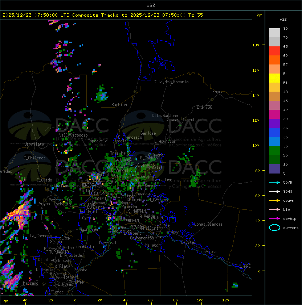
Task: Click the 'Clla.del_Rosario' map label
Action: click(x=171, y=82)
